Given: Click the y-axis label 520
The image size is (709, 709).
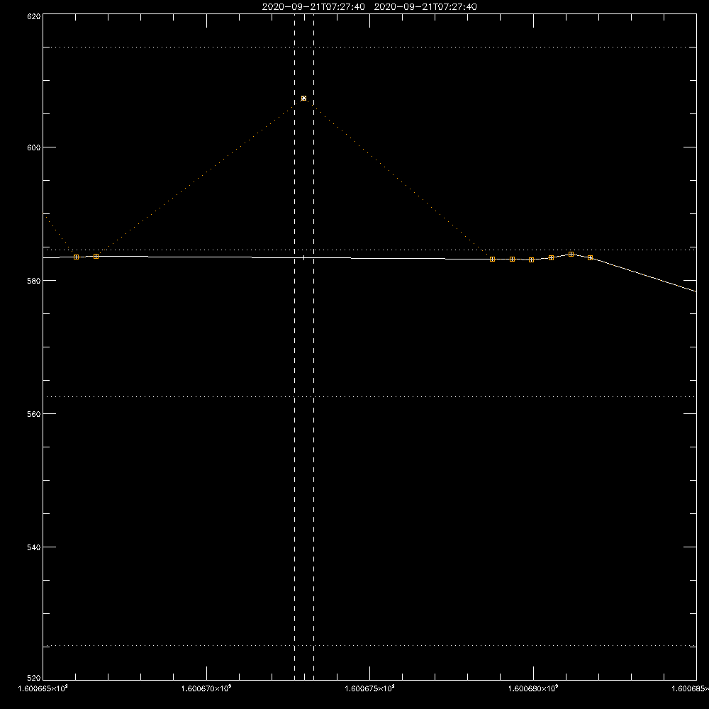Looking at the screenshot, I should [34, 678].
